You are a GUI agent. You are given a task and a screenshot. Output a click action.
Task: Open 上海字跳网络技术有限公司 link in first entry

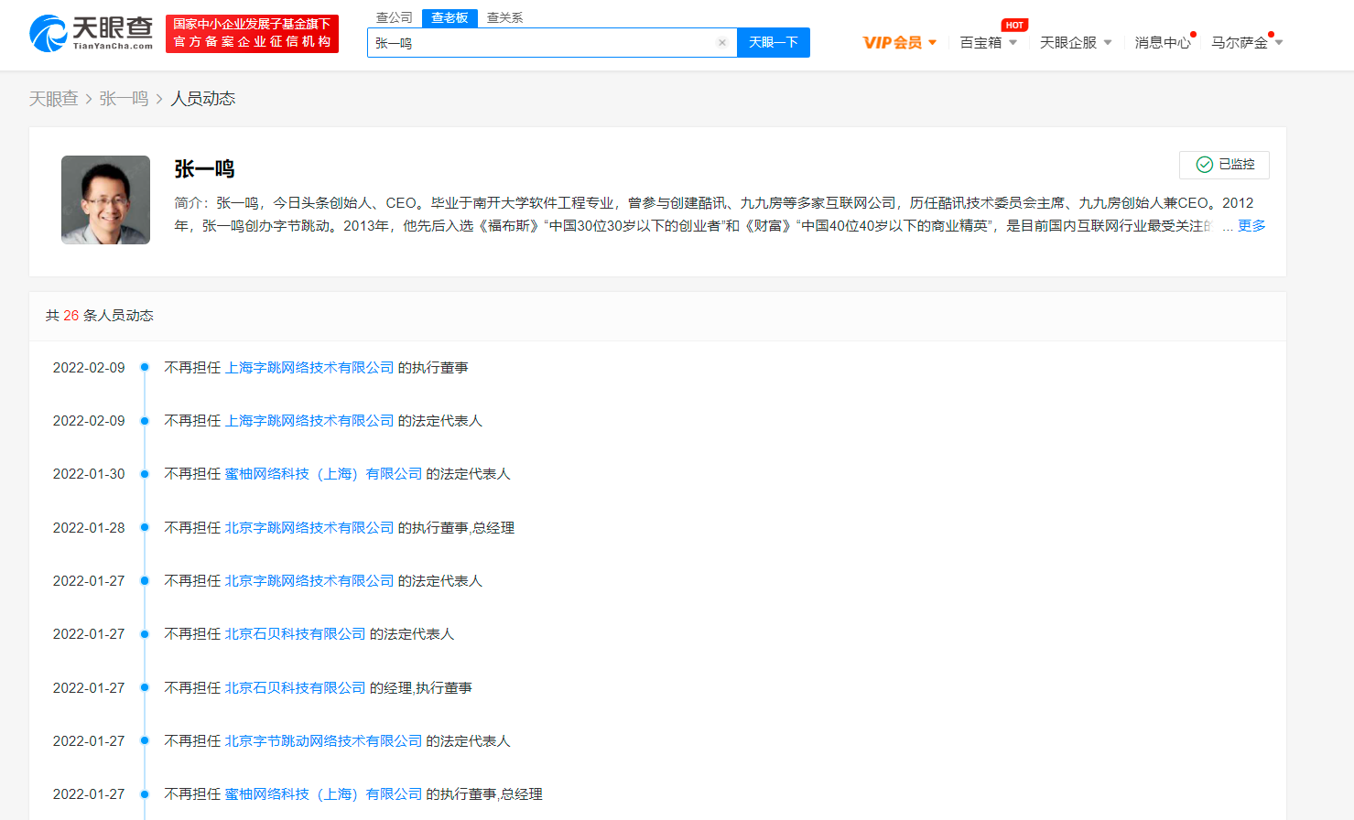pos(309,368)
